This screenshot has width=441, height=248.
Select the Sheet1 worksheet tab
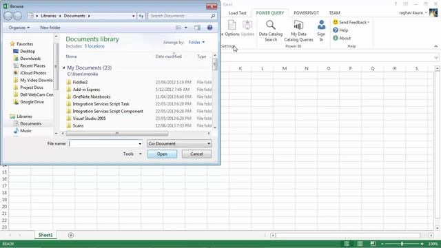45,235
